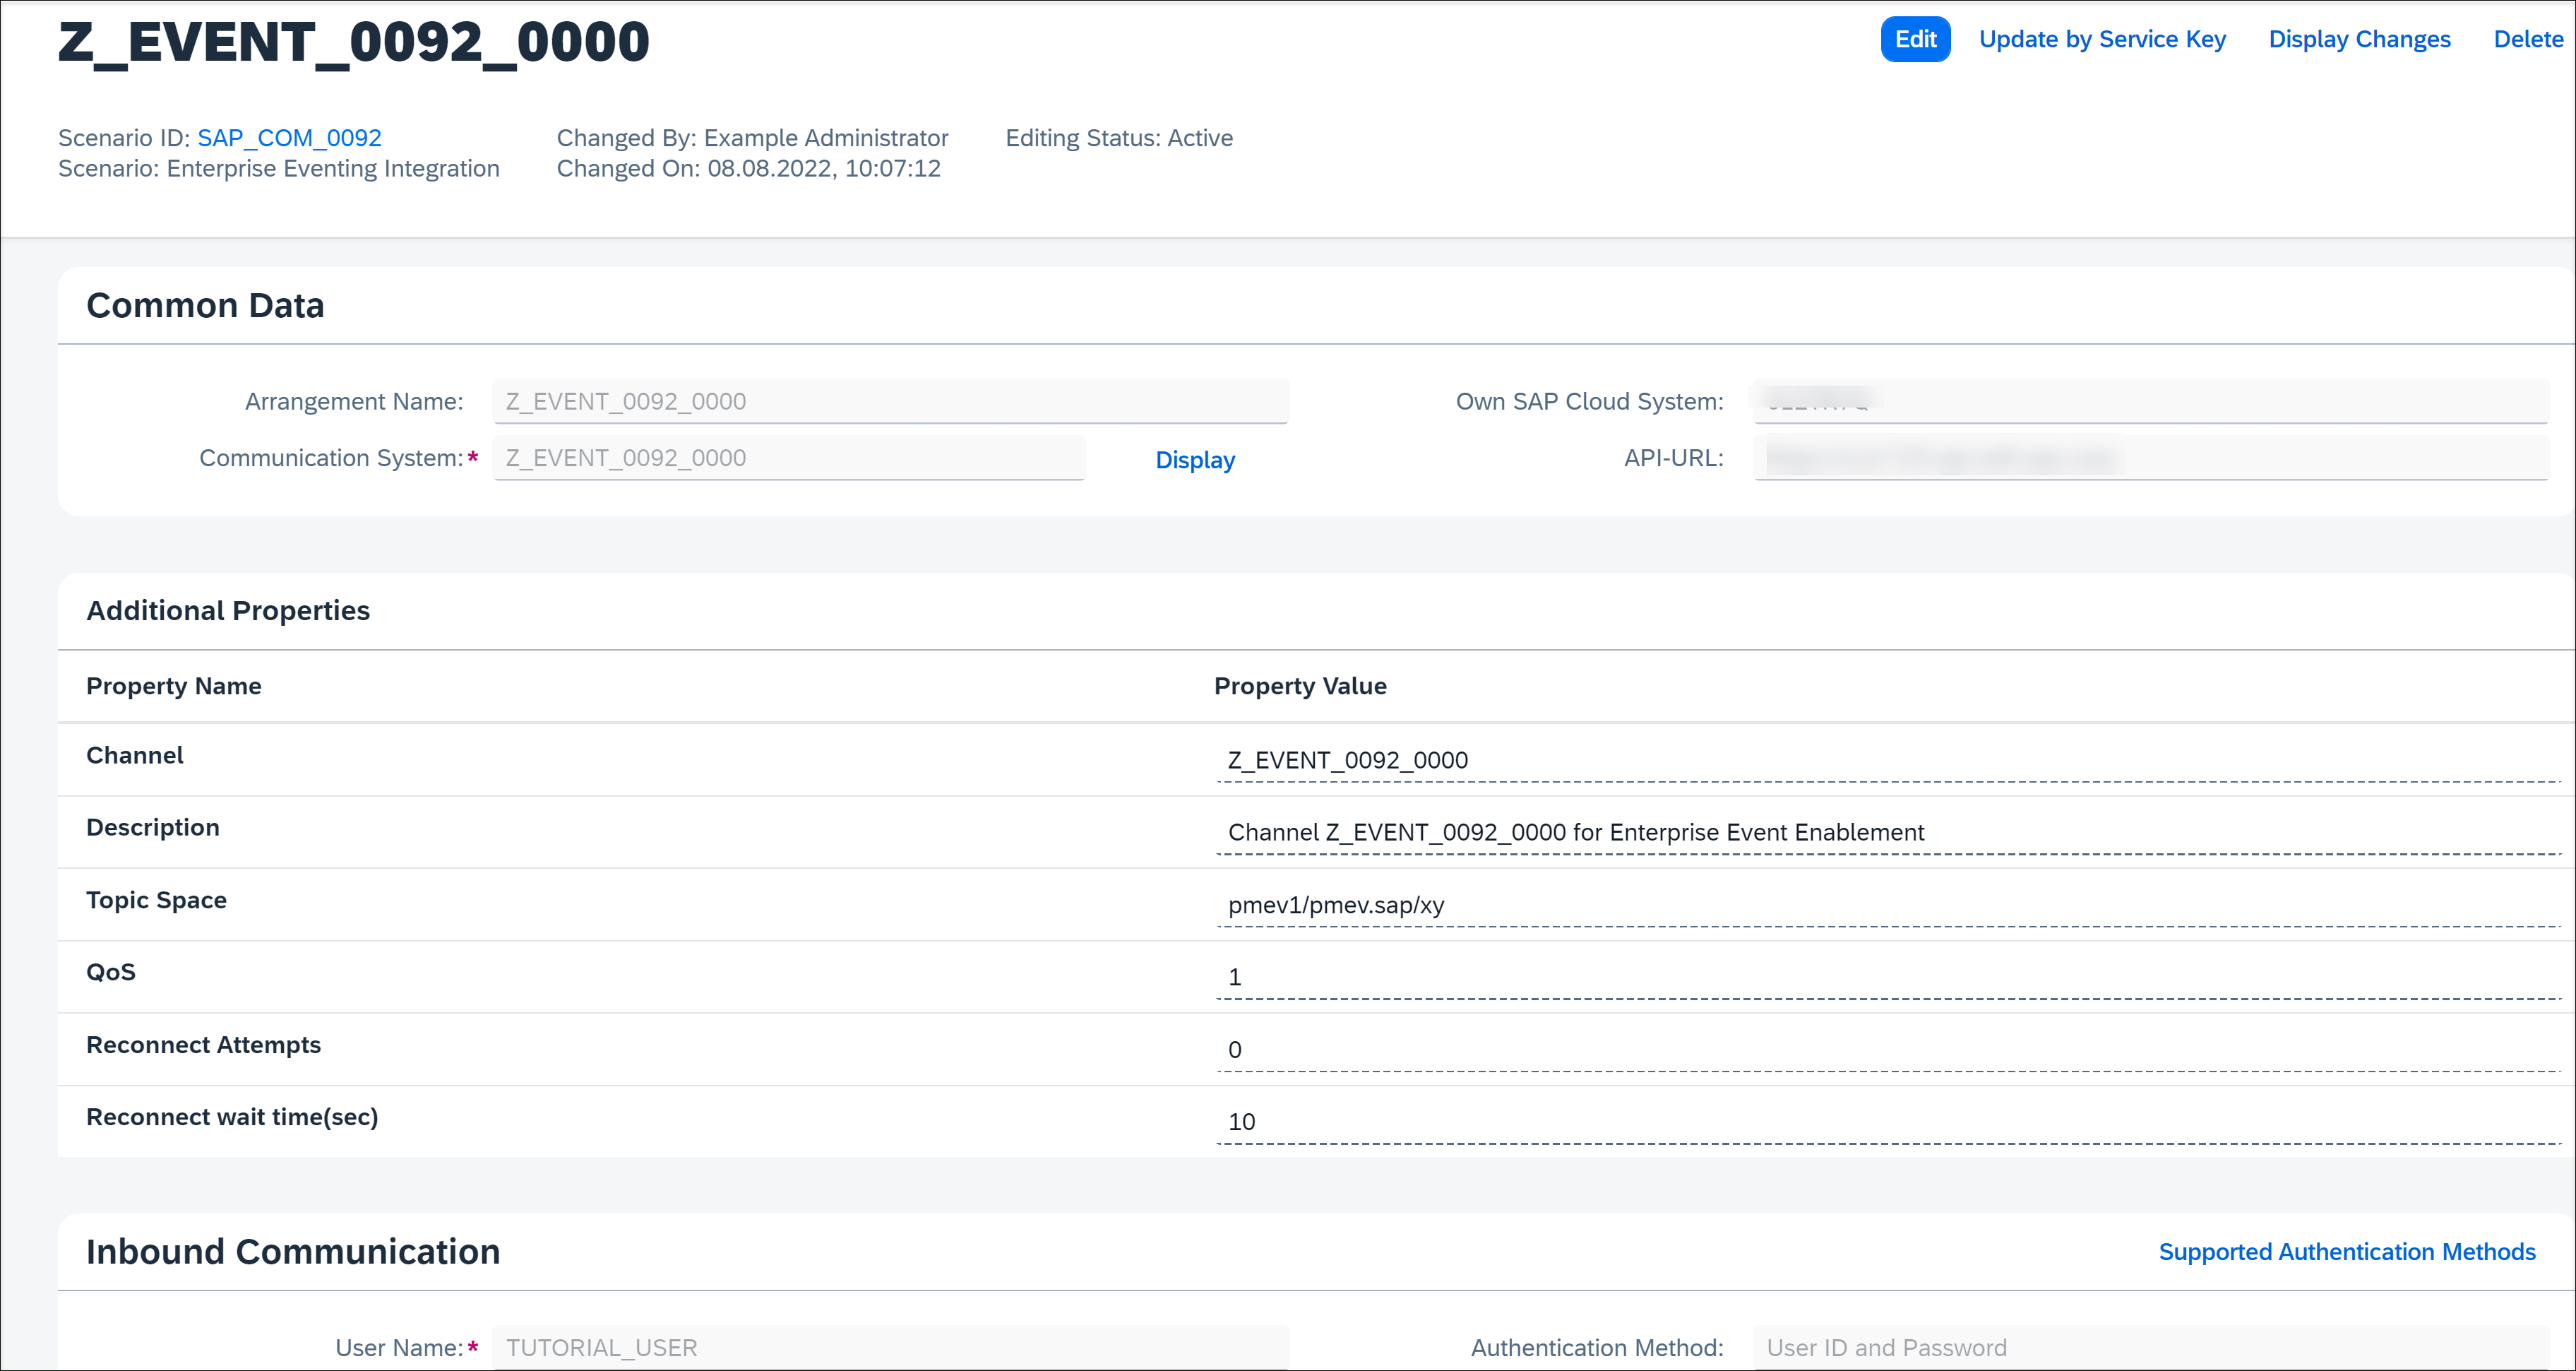The image size is (2576, 1371).
Task: Select the Common Data section heading
Action: (x=205, y=305)
